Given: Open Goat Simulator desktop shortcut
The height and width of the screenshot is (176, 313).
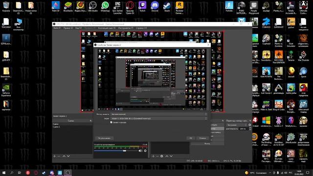Looking at the screenshot, I should click(x=291, y=41).
